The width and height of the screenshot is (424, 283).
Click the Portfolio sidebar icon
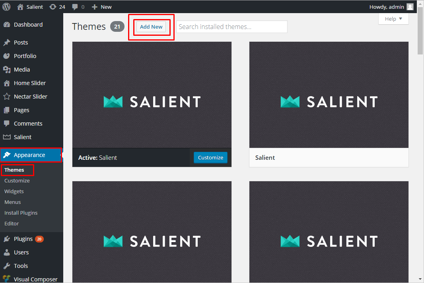[7, 56]
